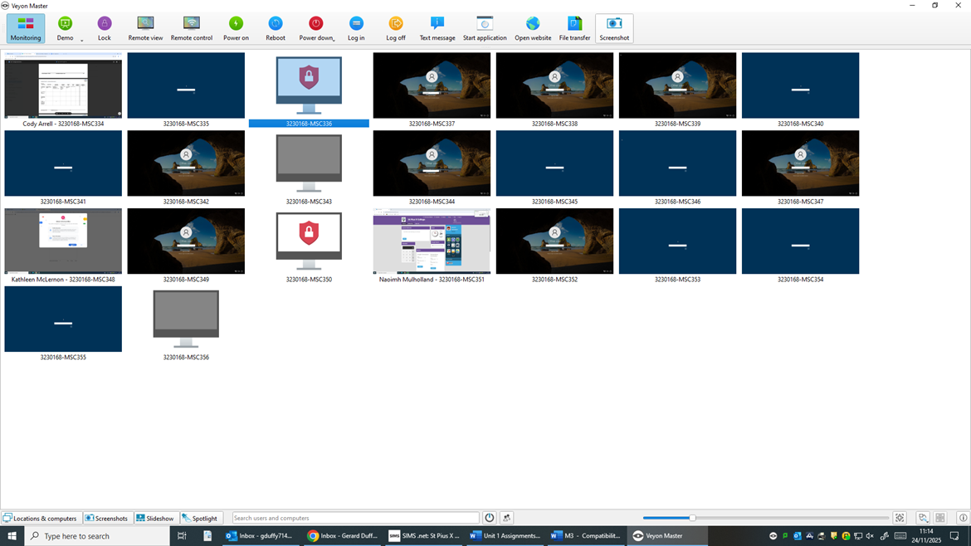
Task: Start Remote control mode
Action: [x=192, y=28]
